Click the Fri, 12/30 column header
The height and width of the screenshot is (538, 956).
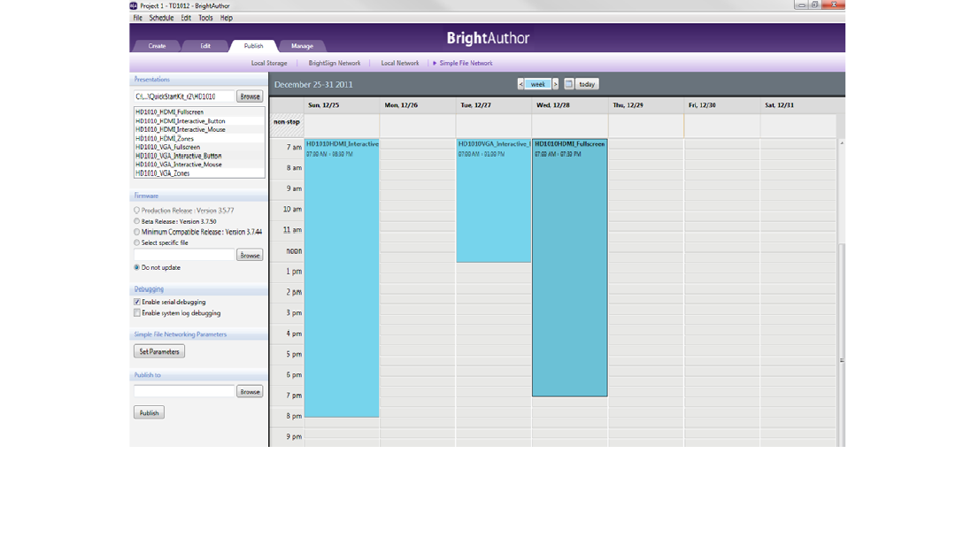pos(722,105)
